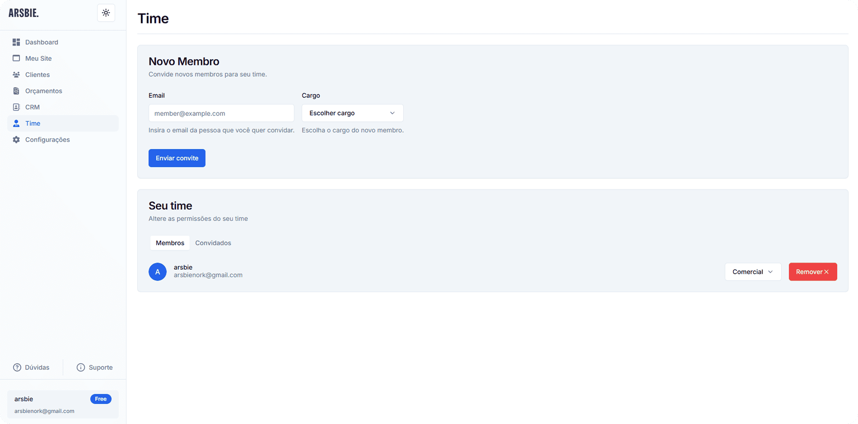The image size is (858, 424).
Task: Select the Orçamentos document icon
Action: click(16, 91)
